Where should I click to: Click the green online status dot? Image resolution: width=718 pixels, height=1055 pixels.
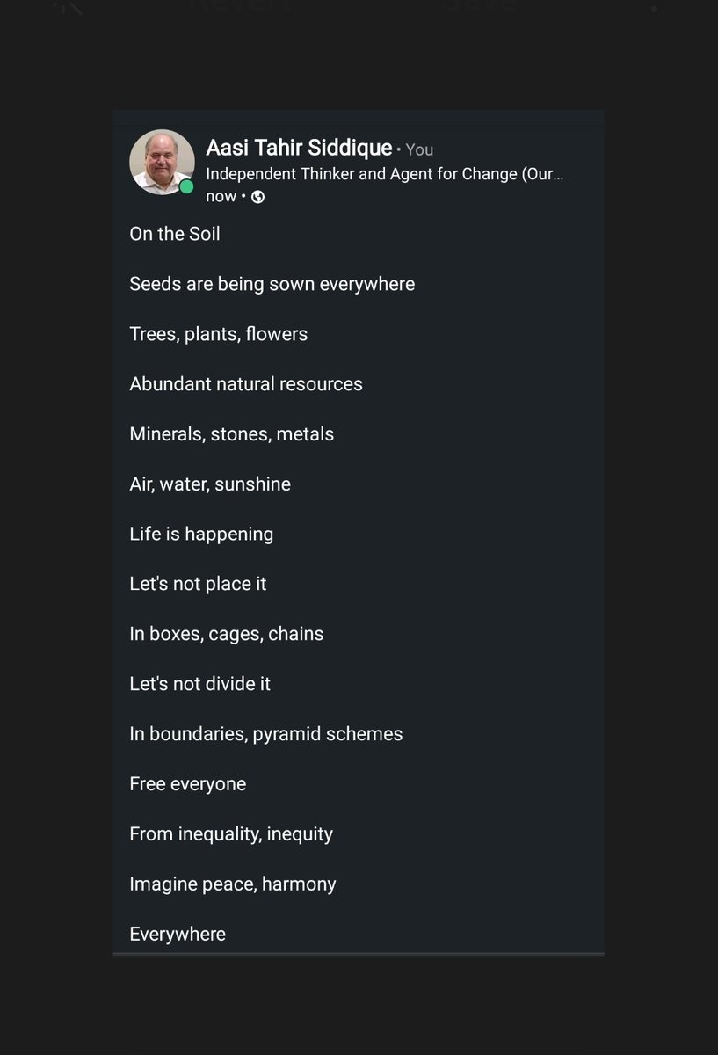(x=186, y=186)
